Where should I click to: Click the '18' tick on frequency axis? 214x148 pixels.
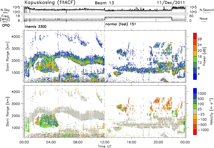(18, 16)
